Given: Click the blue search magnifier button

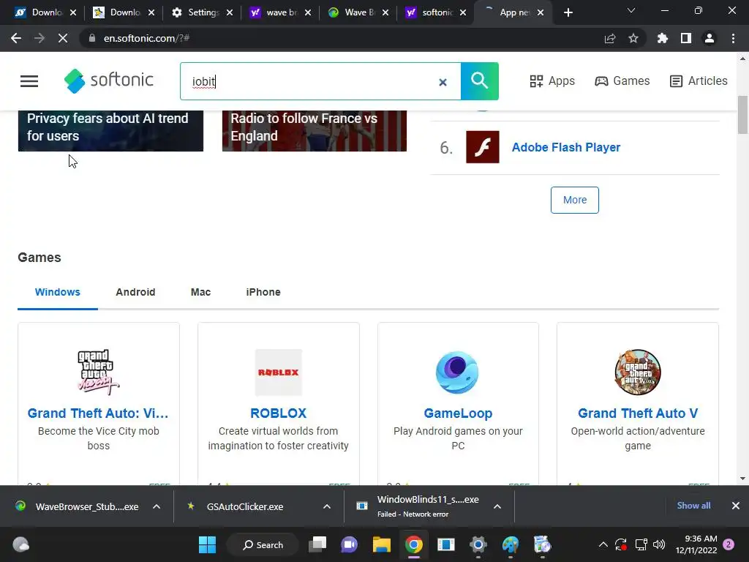Looking at the screenshot, I should click(480, 80).
